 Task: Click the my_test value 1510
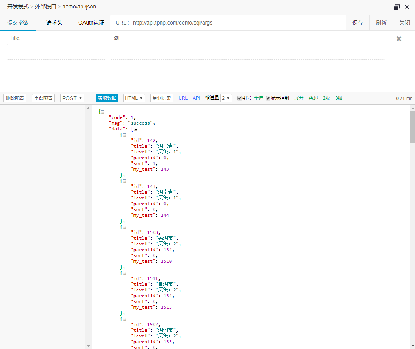pyautogui.click(x=166, y=262)
